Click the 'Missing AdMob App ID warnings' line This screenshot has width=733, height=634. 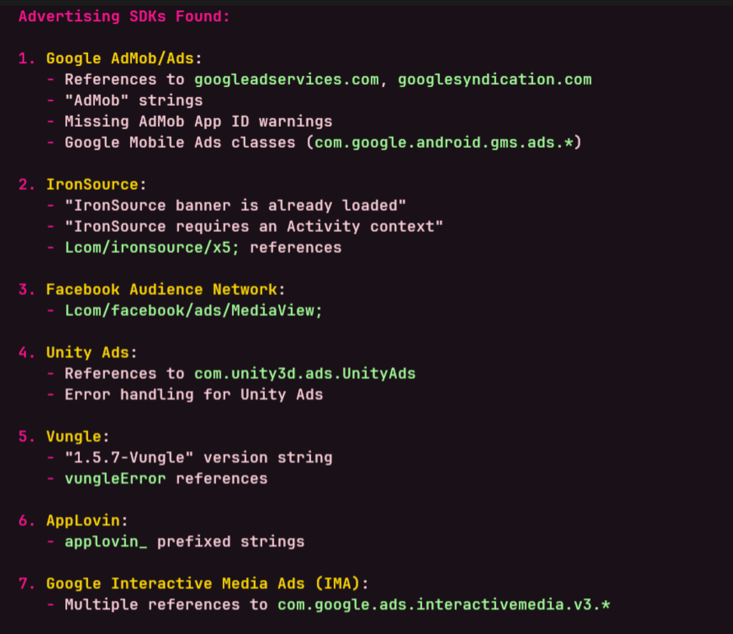coord(198,121)
